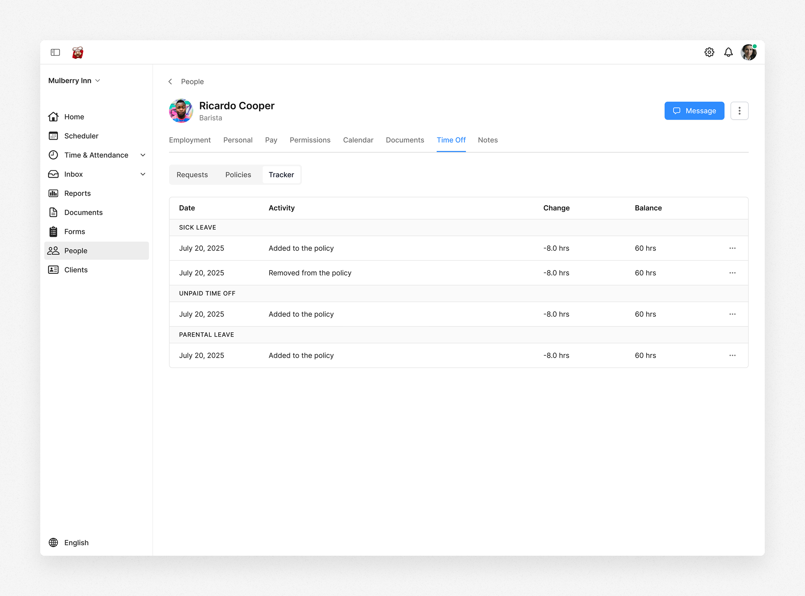Click the Home house icon
This screenshot has width=805, height=596.
53,116
